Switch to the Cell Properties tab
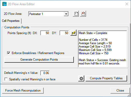 click(11, 21)
